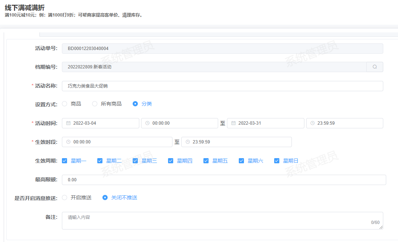Toggle the 星期四 checkbox
The image size is (398, 242).
tap(171, 161)
